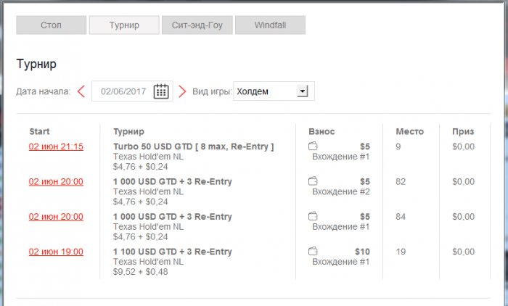This screenshot has width=508, height=306.
Task: Click Turbo 50 USD GTD tournament name
Action: click(x=193, y=146)
